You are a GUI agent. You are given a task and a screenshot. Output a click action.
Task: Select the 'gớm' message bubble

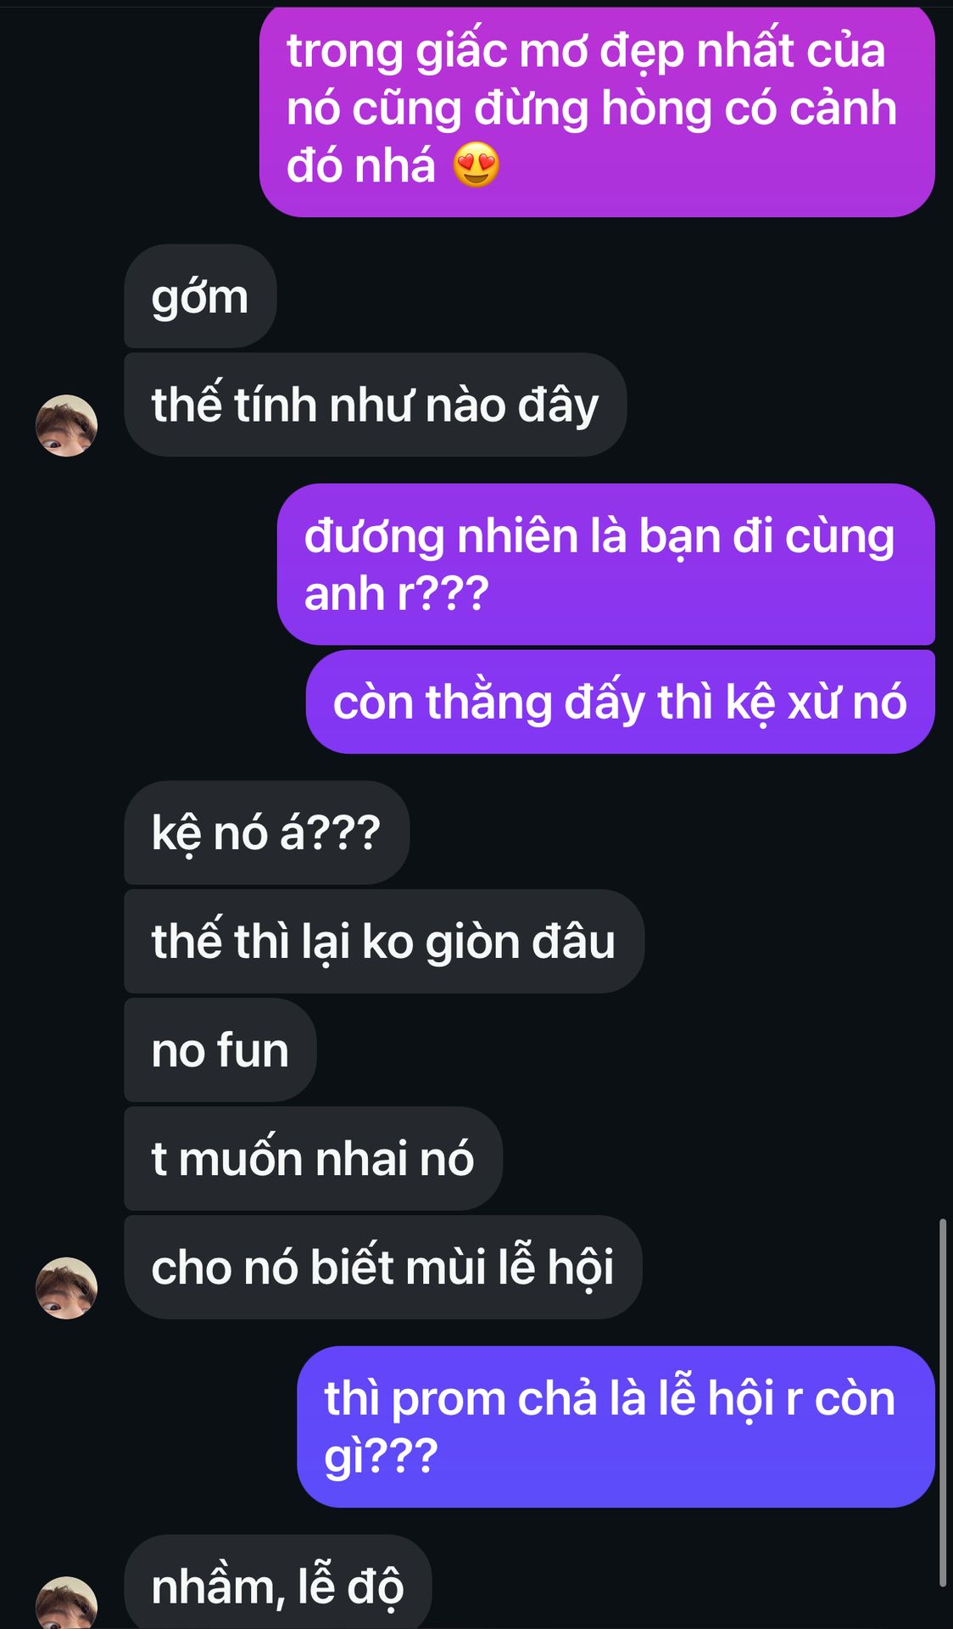coord(200,296)
